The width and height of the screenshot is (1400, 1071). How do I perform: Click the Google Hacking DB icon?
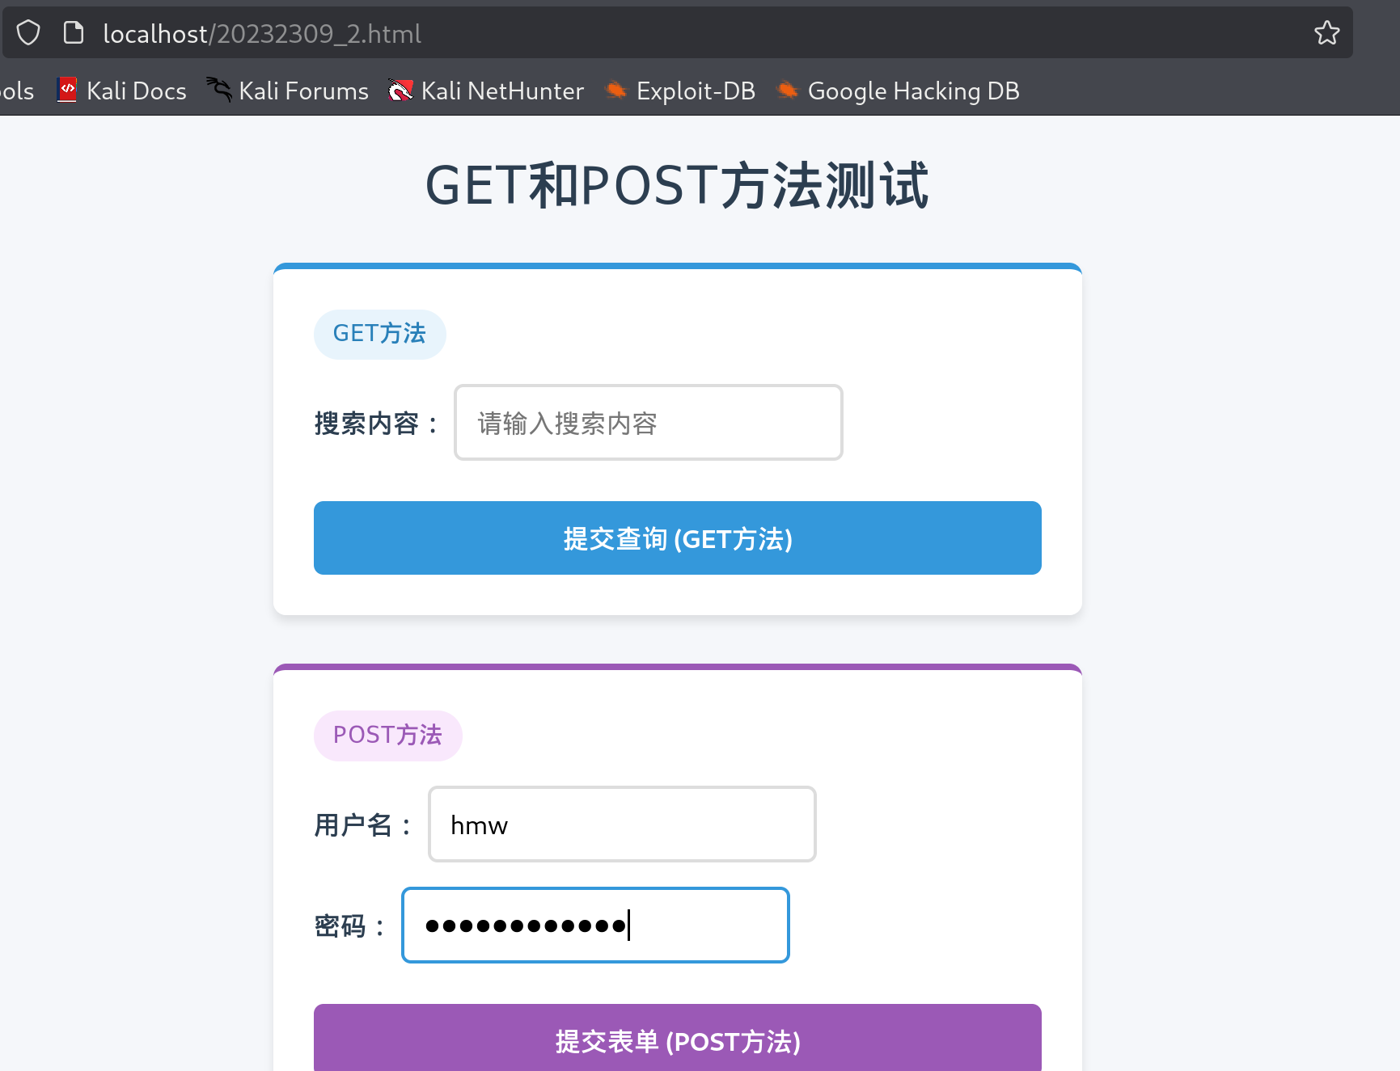coord(788,91)
